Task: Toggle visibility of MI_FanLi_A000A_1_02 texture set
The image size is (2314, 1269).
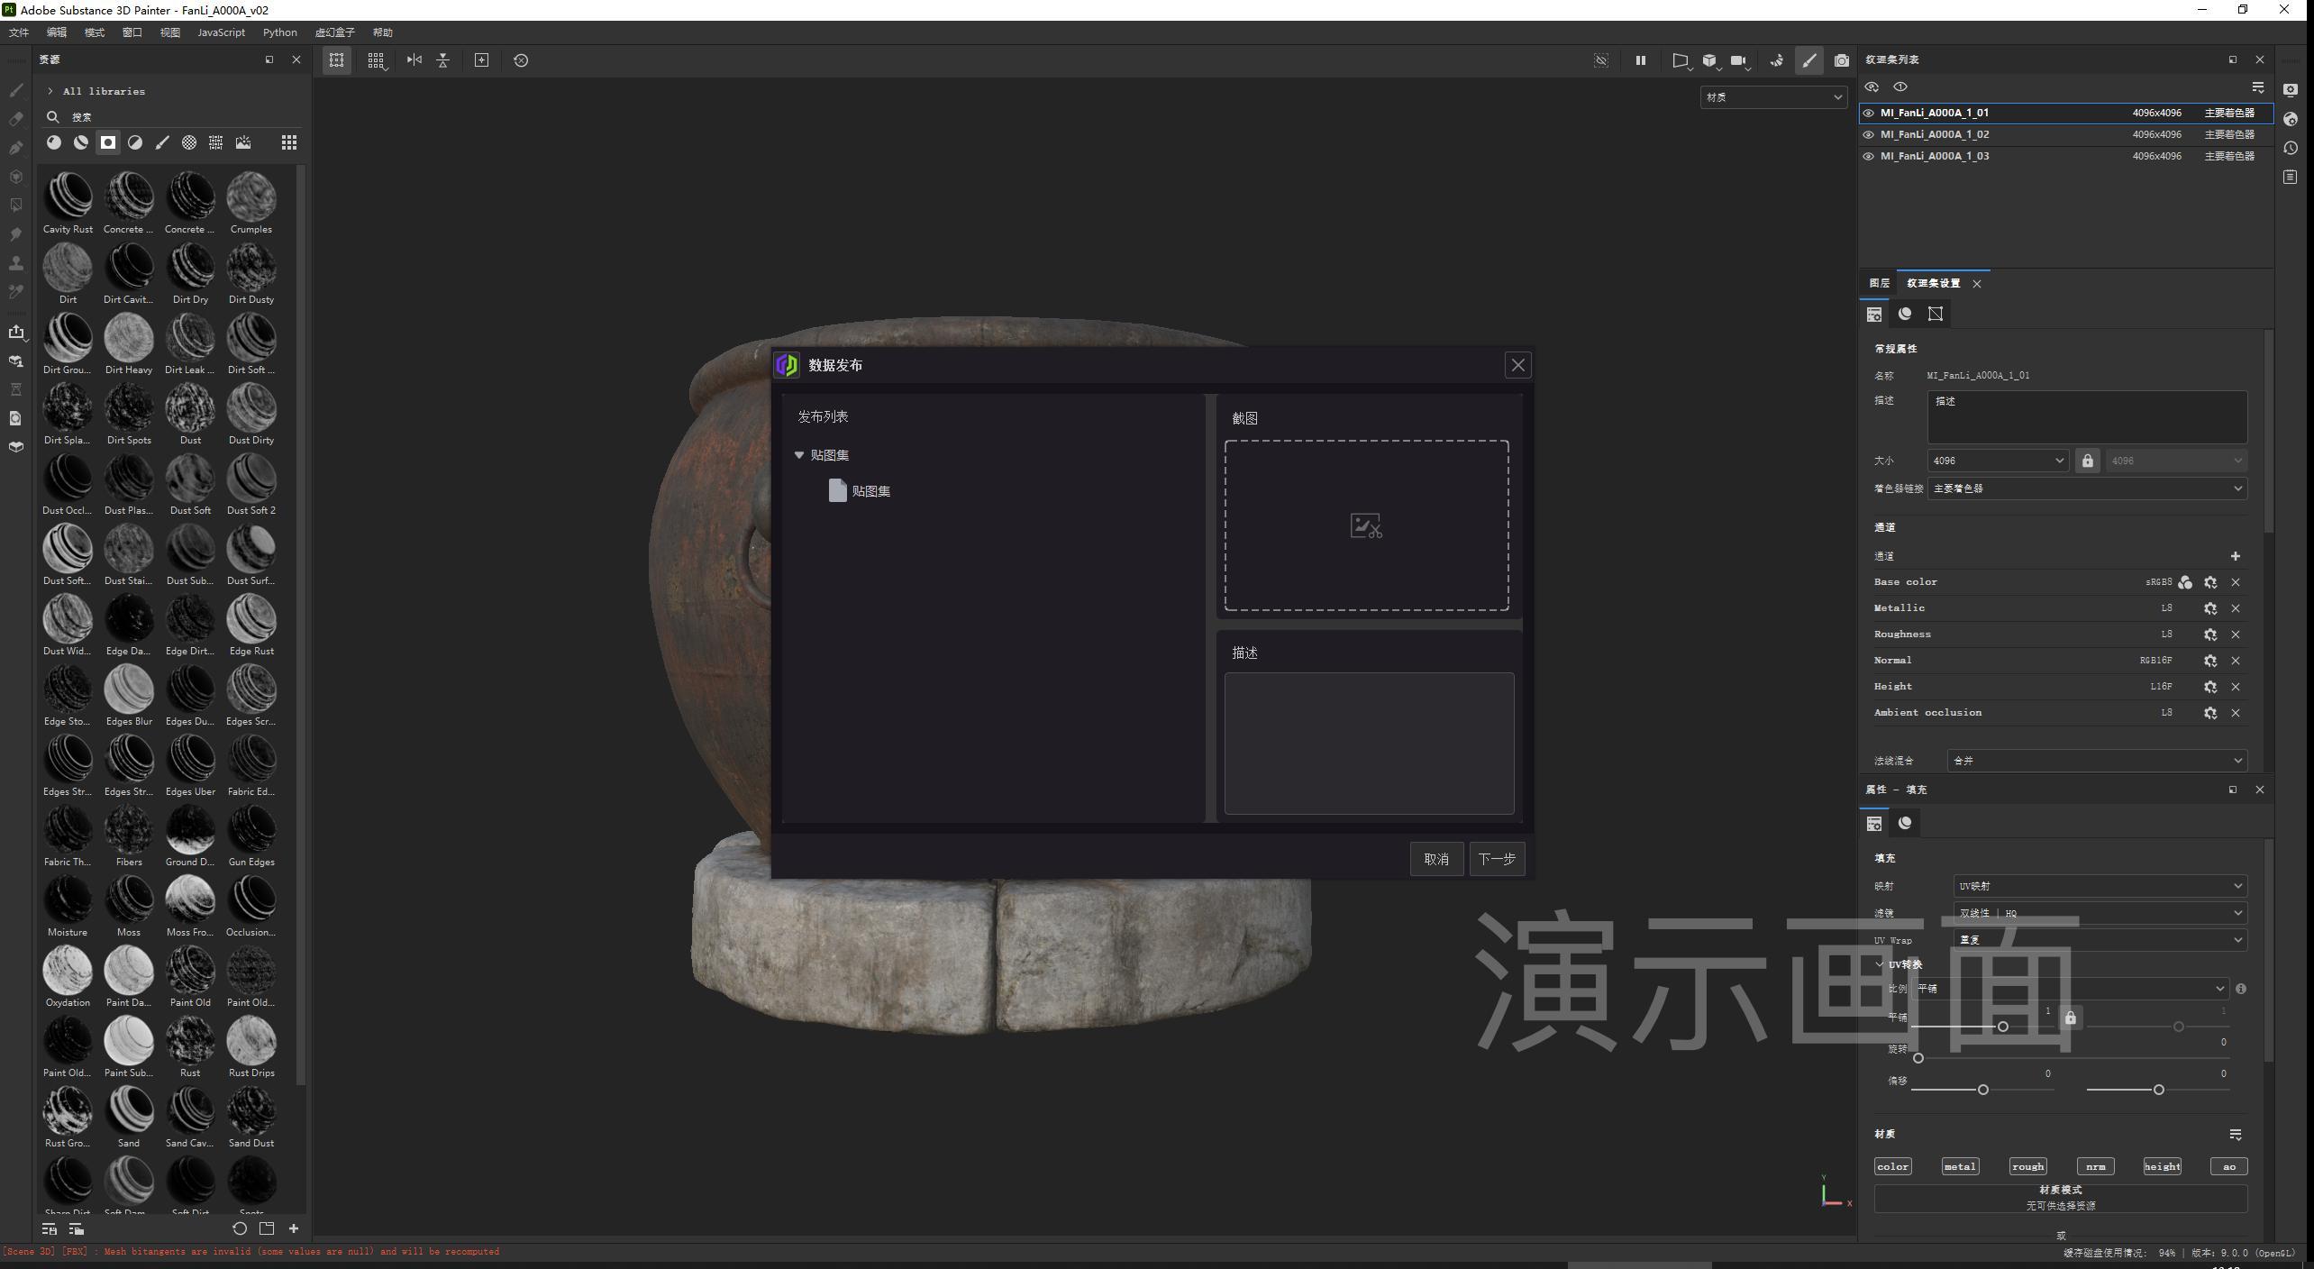Action: tap(1869, 134)
